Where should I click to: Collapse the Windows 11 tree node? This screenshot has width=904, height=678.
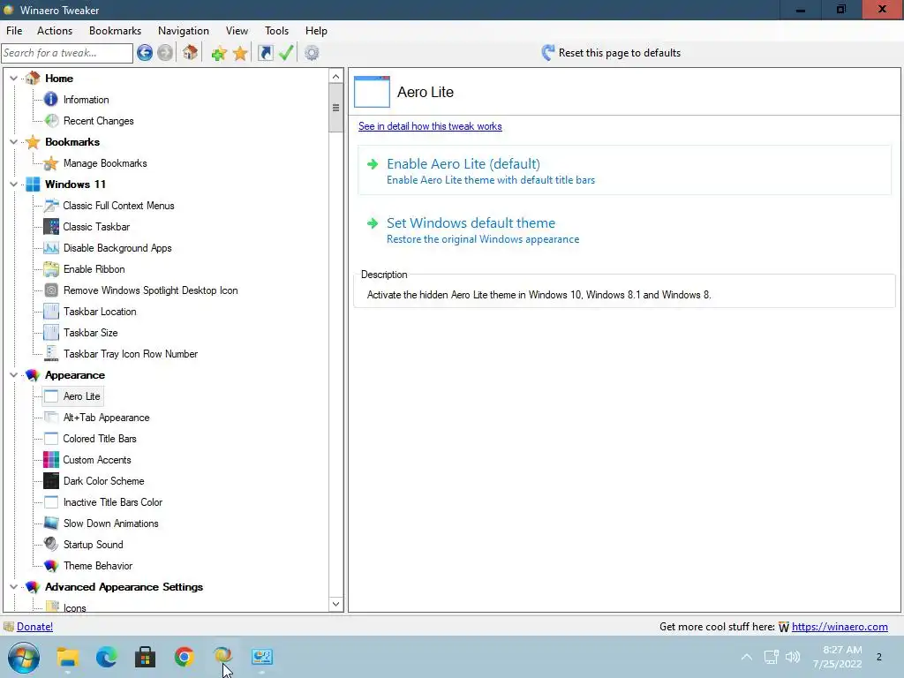(14, 184)
